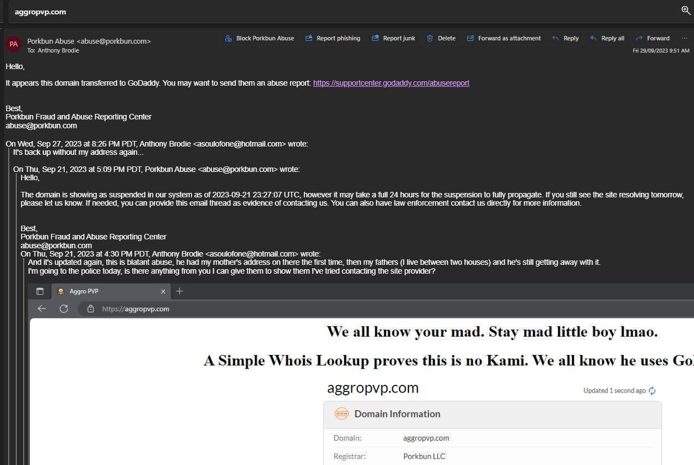Report this email as junk
The width and height of the screenshot is (694, 465).
[393, 38]
